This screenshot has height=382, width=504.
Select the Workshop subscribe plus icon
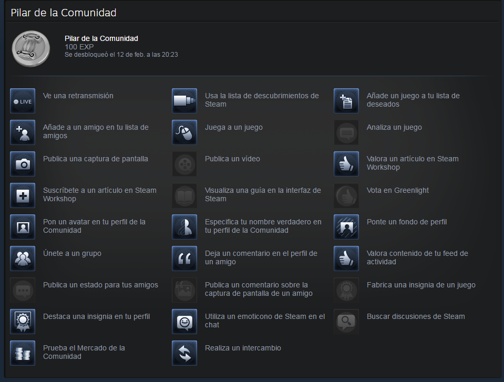[x=23, y=195]
